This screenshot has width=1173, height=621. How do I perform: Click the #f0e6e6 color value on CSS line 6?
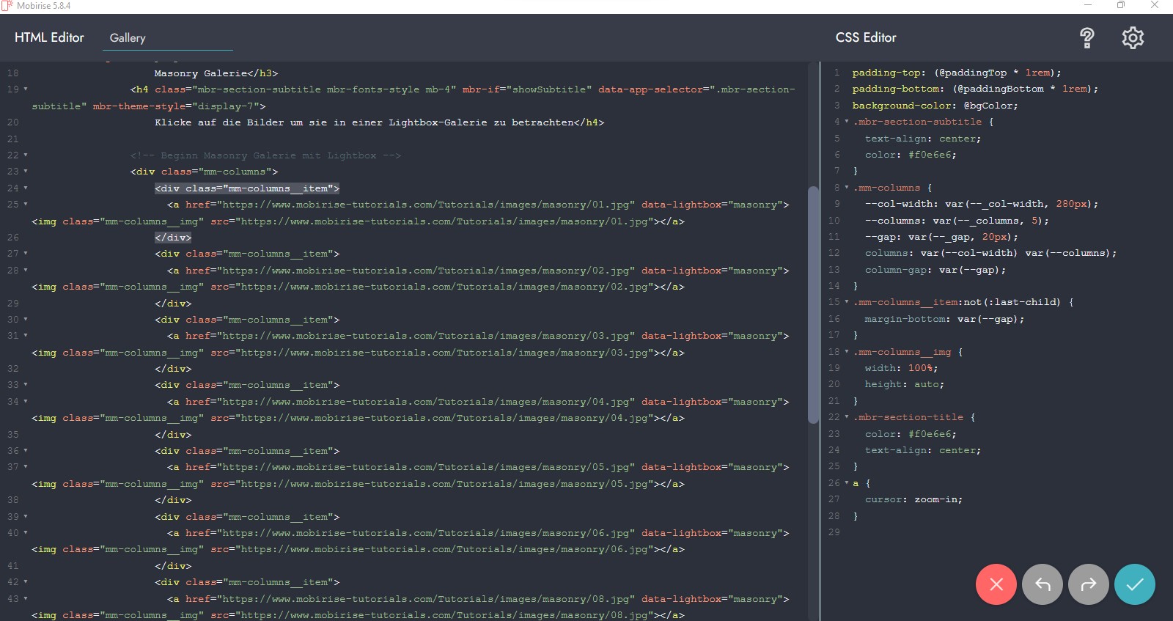click(932, 155)
